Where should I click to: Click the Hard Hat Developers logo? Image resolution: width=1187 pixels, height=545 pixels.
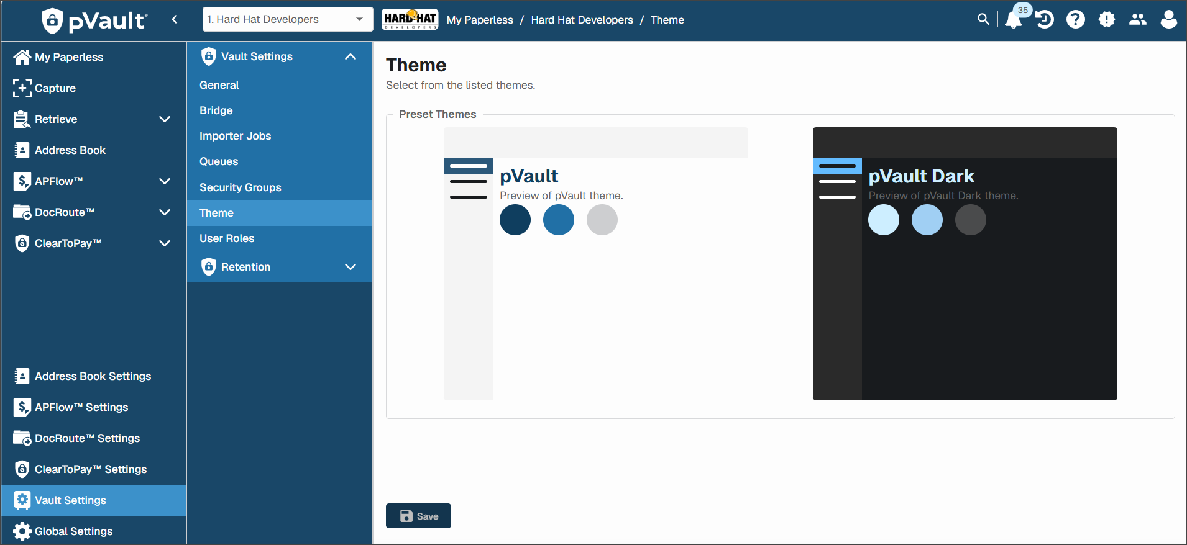[410, 19]
